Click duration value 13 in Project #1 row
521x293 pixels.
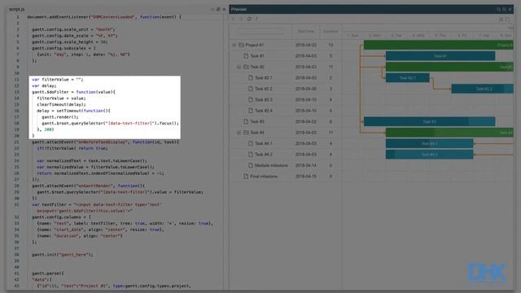(331, 45)
